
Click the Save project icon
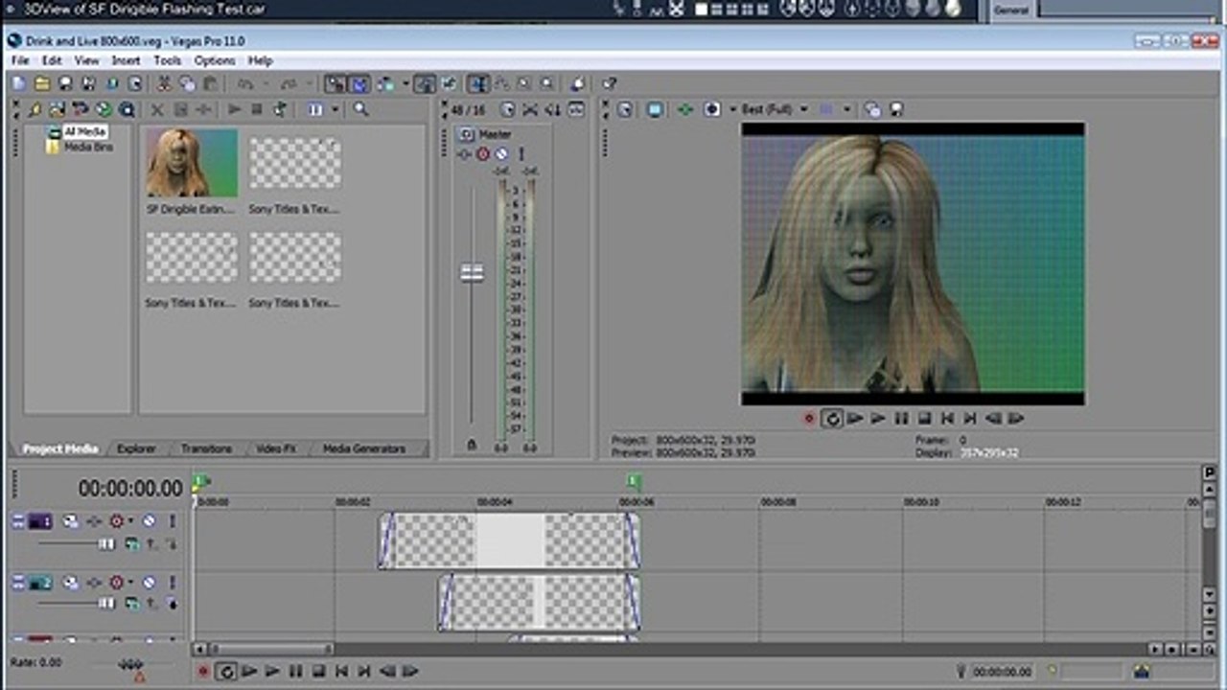coord(64,83)
